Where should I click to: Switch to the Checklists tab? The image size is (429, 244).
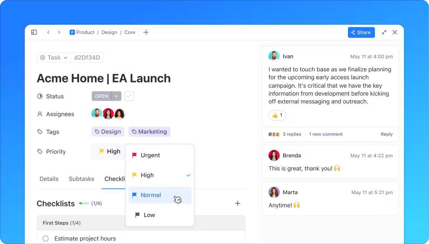[x=114, y=179]
